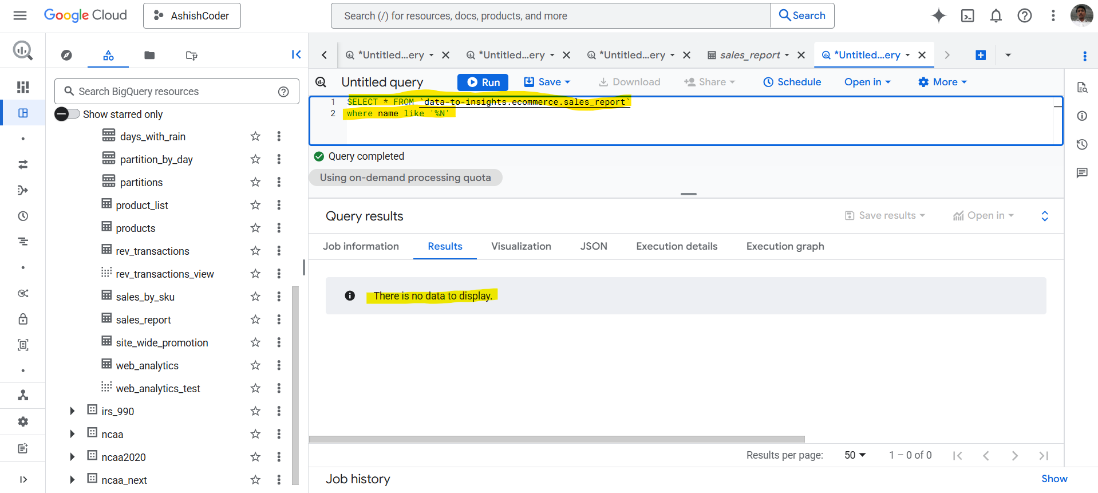The image size is (1098, 493).
Task: Select the folder tab in explorer pane
Action: (x=149, y=55)
